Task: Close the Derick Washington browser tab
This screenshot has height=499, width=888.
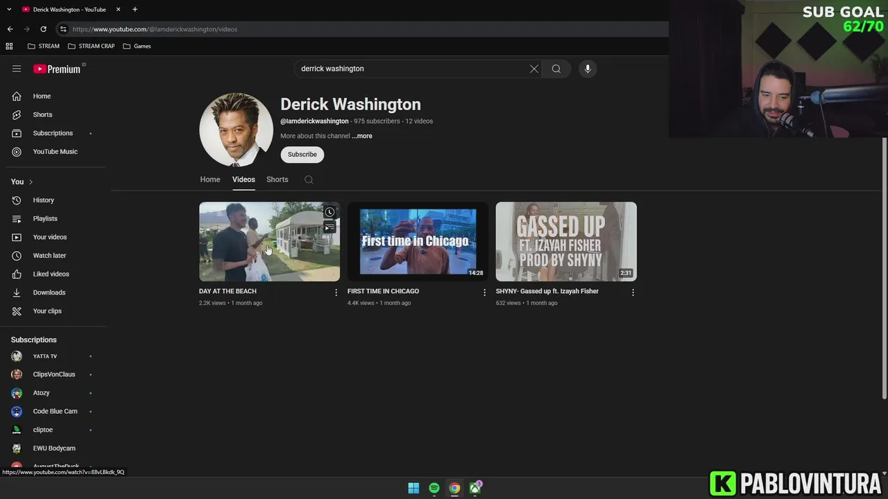Action: click(x=118, y=10)
